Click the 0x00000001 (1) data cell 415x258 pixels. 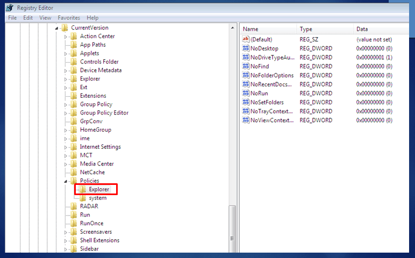[374, 57]
